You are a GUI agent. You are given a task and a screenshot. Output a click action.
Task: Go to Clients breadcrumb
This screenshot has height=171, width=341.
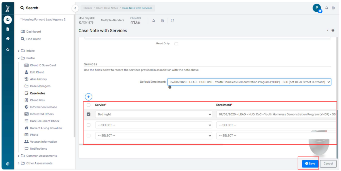[88, 8]
